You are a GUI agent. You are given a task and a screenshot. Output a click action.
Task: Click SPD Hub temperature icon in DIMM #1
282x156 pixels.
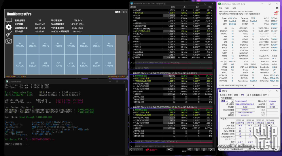[x=134, y=76]
